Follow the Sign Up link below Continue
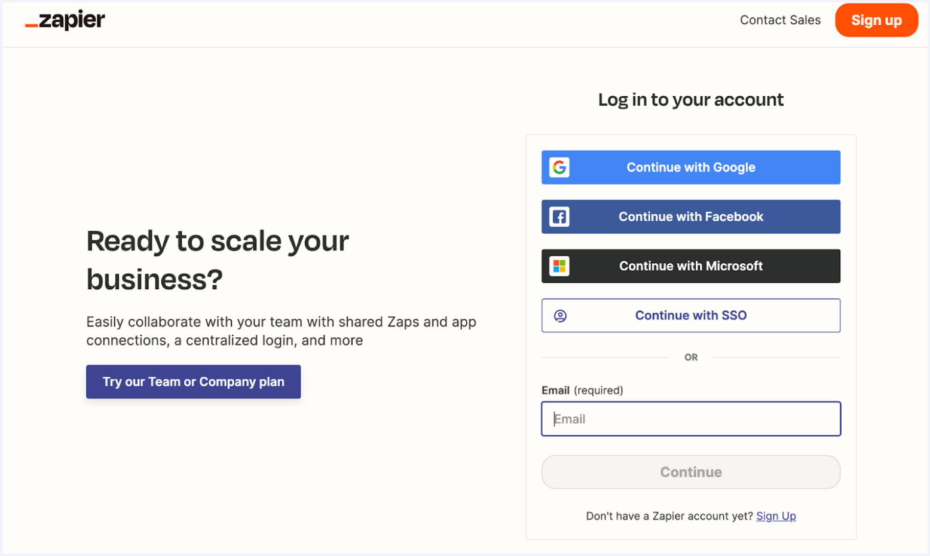 tap(776, 515)
